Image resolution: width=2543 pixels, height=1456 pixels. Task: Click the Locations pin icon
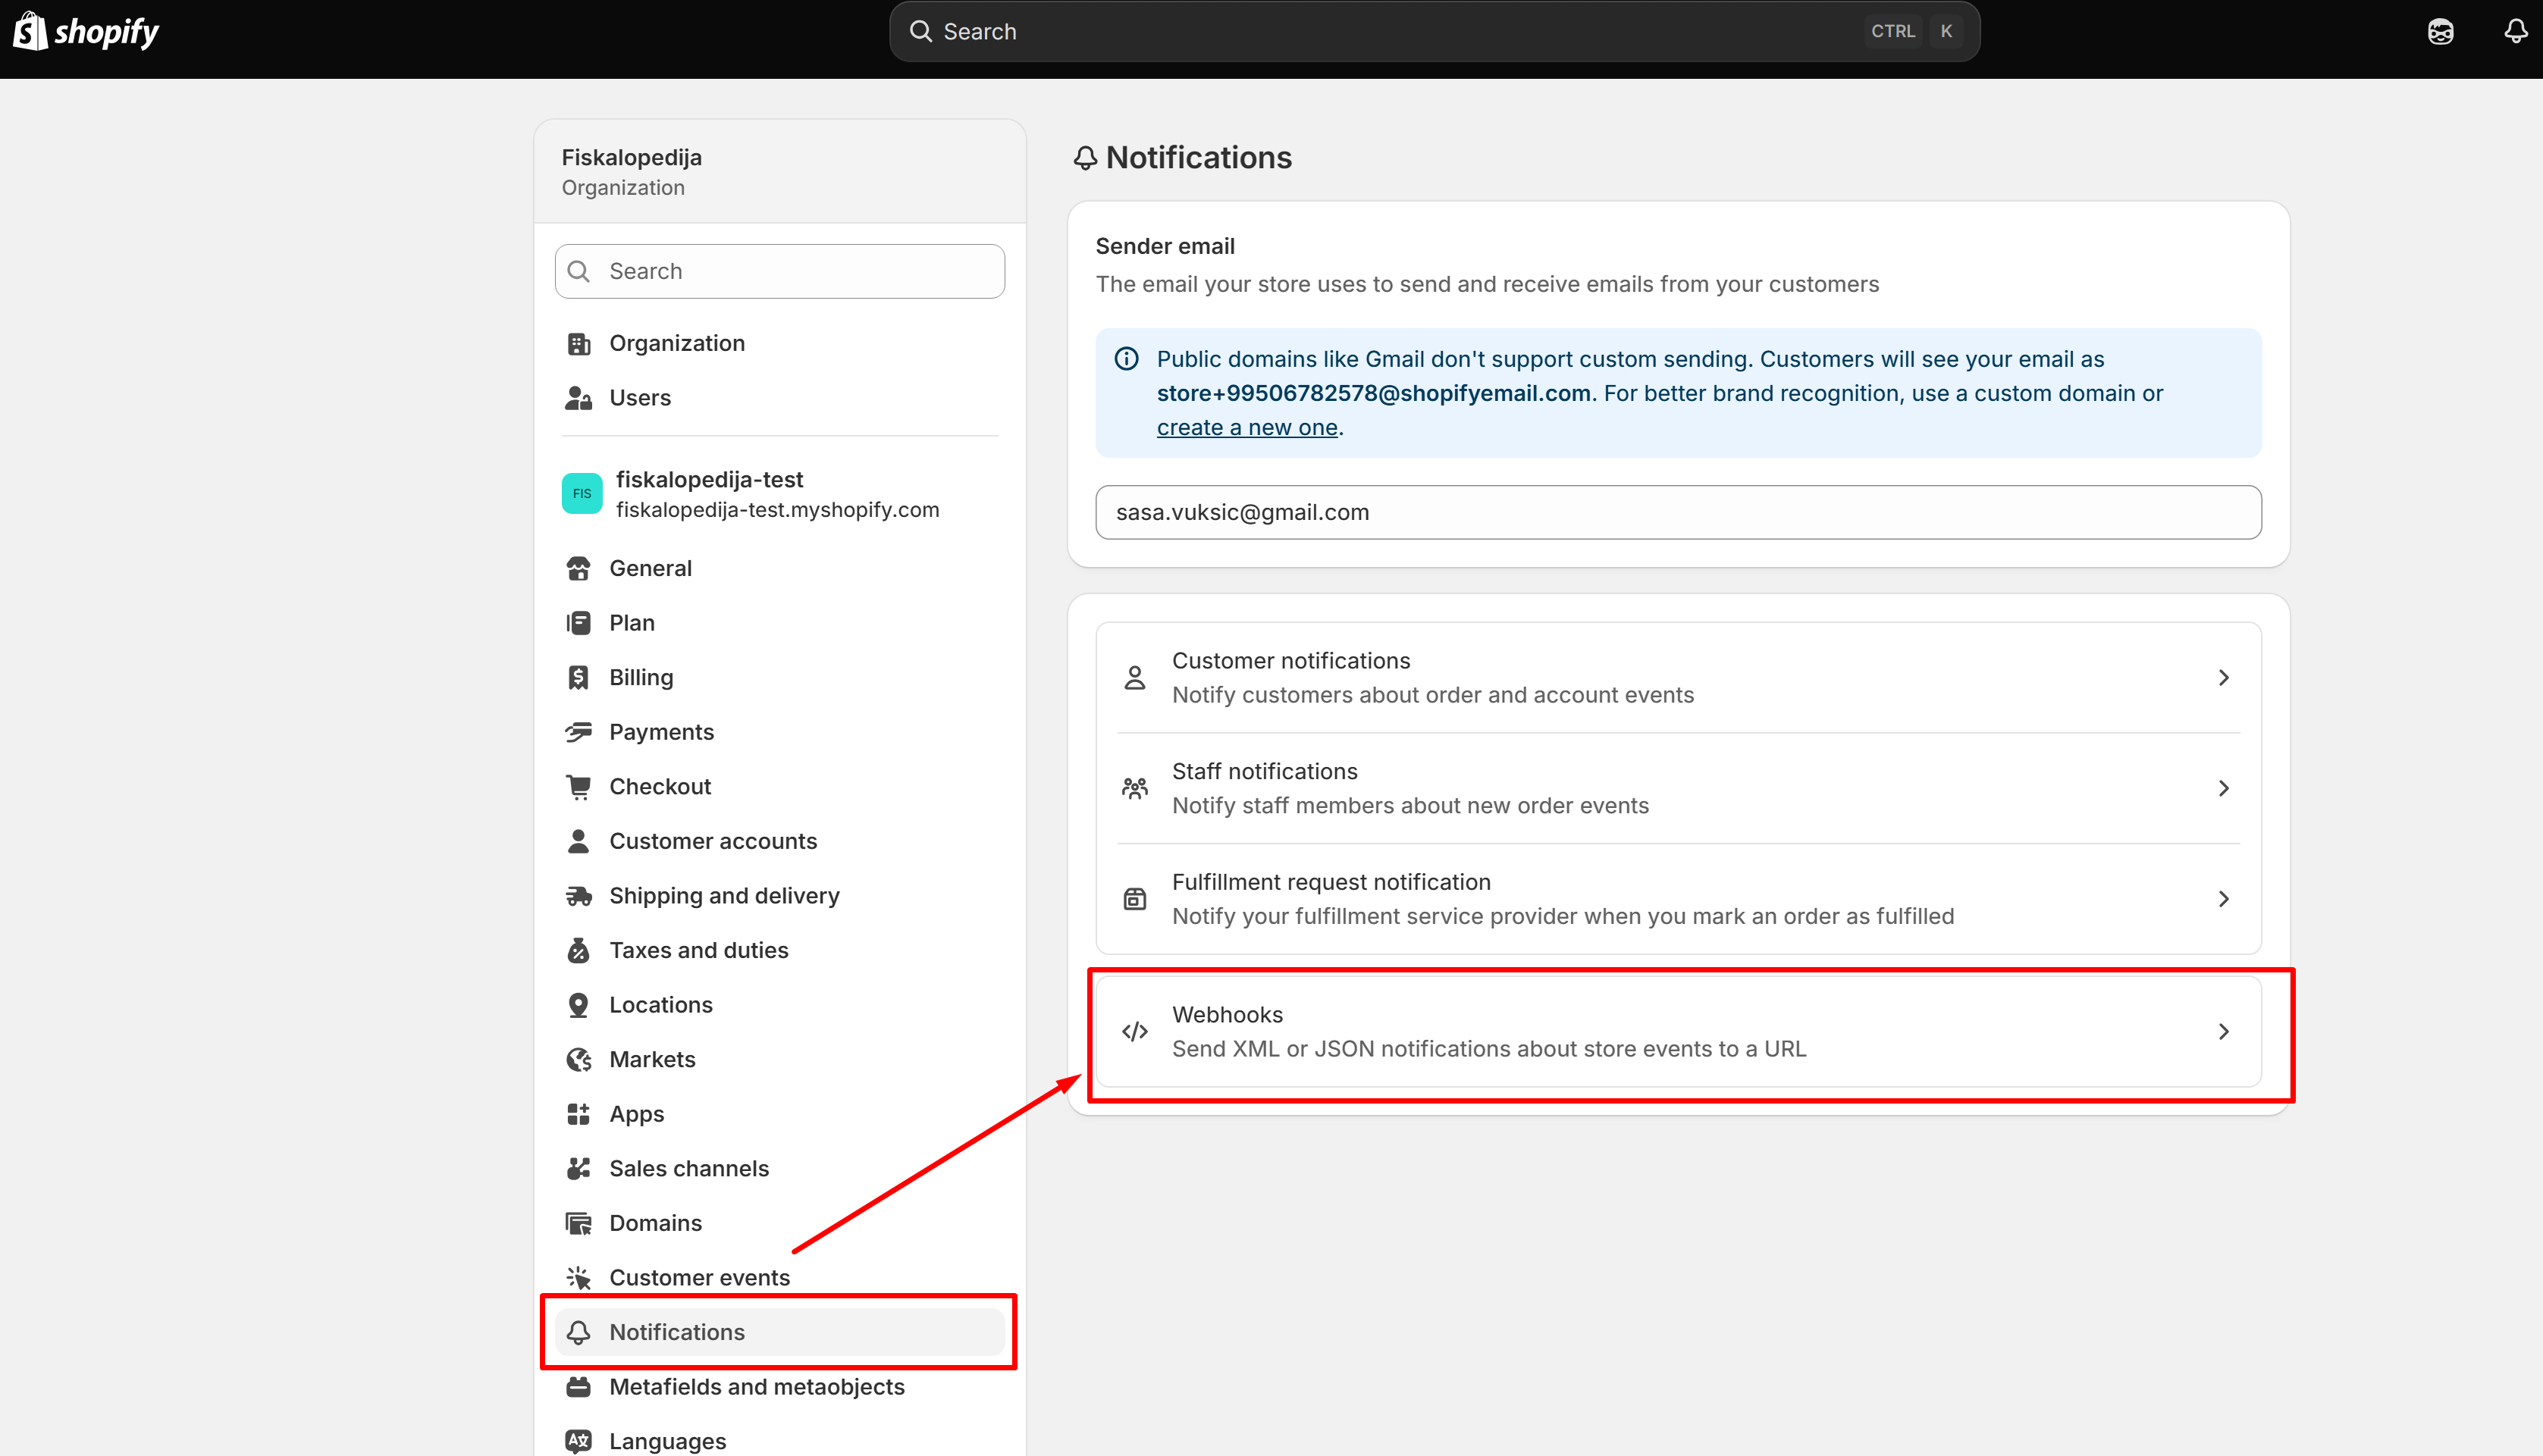point(579,1005)
